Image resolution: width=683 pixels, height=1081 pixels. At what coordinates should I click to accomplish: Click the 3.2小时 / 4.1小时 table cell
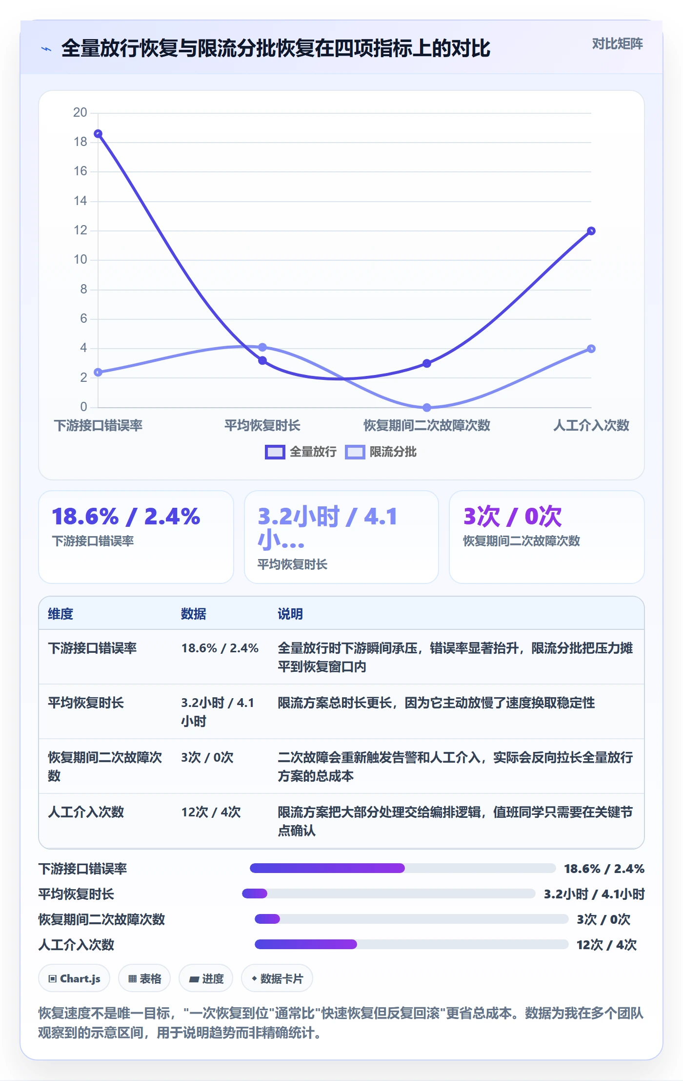(x=218, y=712)
